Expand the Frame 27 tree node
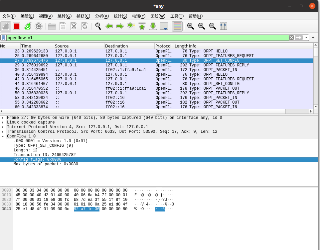Image resolution: width=320 pixels, height=250 pixels. click(x=3, y=118)
